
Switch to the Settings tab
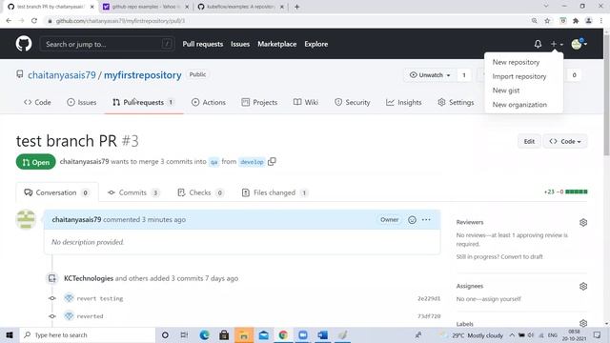tap(456, 102)
